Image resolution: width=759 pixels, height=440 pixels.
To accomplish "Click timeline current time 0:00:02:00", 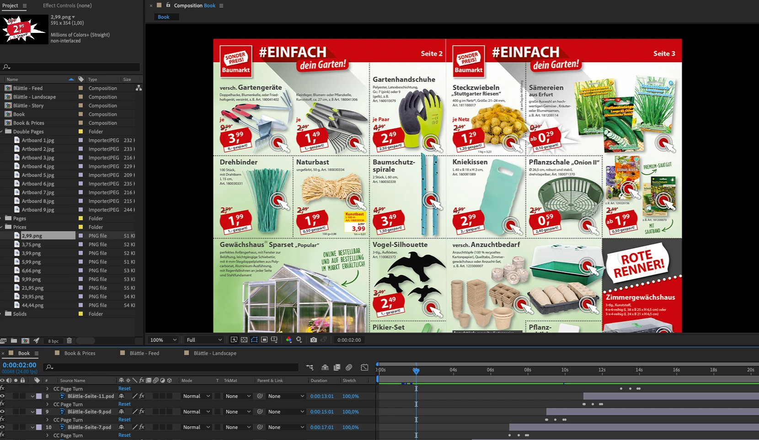I will [x=19, y=365].
